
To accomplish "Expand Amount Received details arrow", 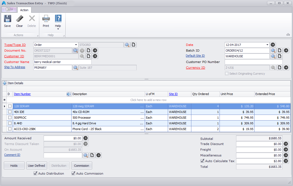I will [x=85, y=138].
